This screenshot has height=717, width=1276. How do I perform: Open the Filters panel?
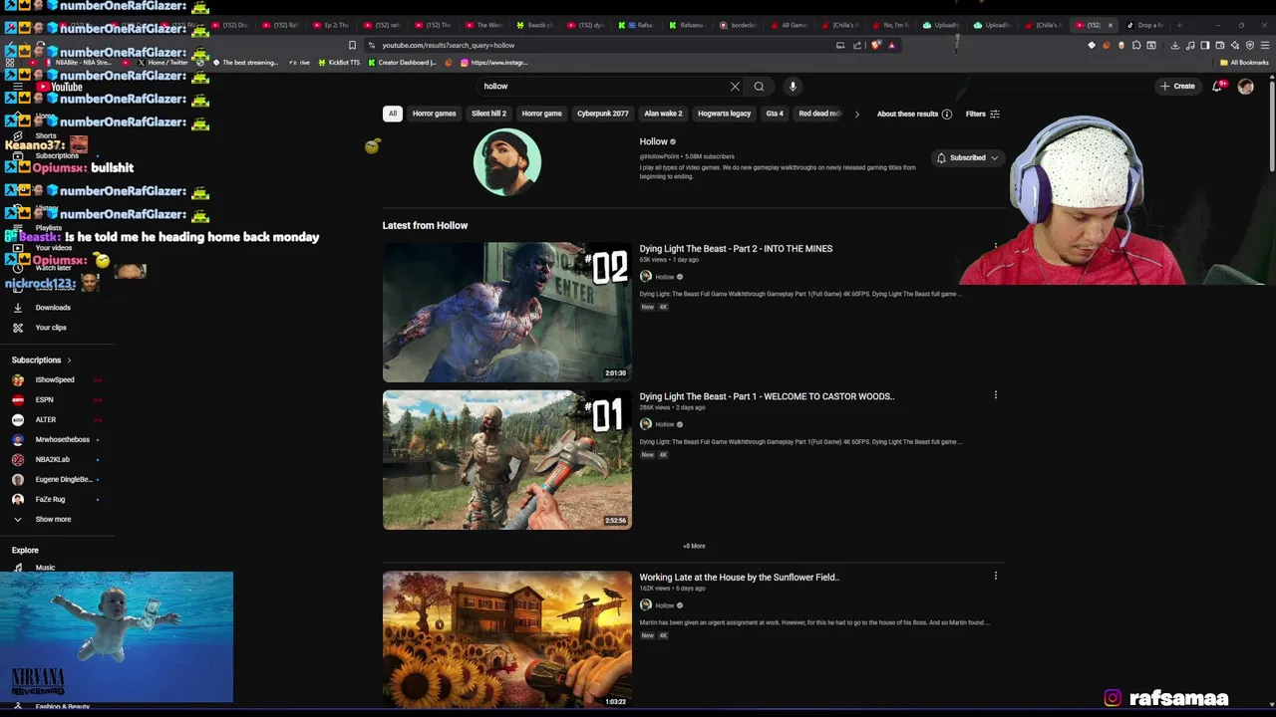(x=982, y=115)
